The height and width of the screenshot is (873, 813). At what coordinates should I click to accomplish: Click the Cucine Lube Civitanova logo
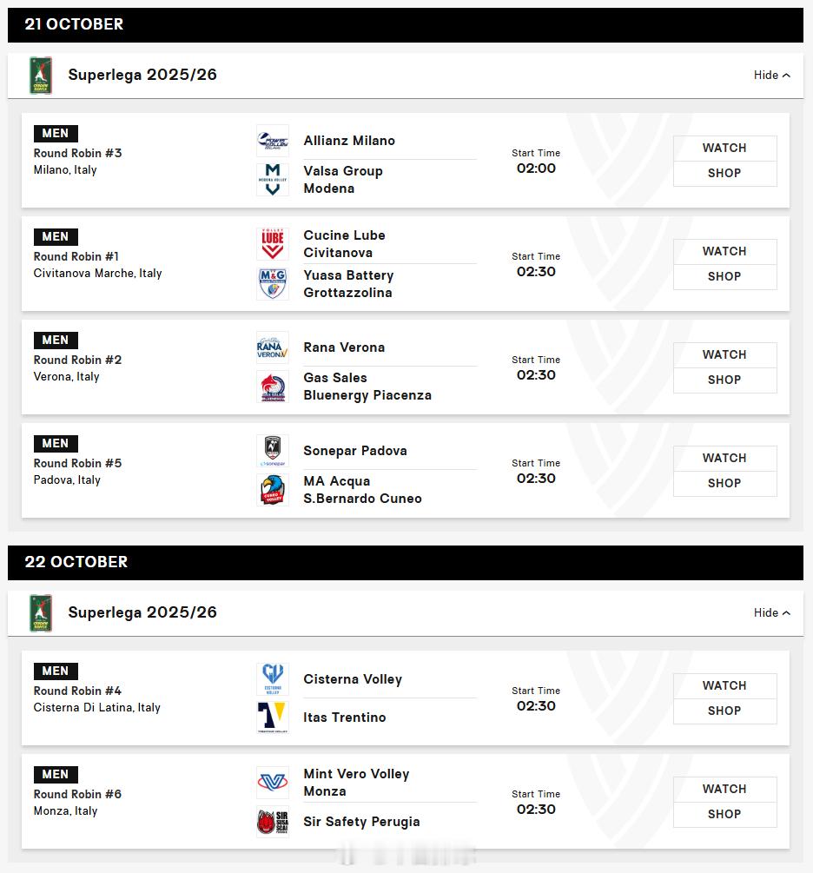click(272, 244)
